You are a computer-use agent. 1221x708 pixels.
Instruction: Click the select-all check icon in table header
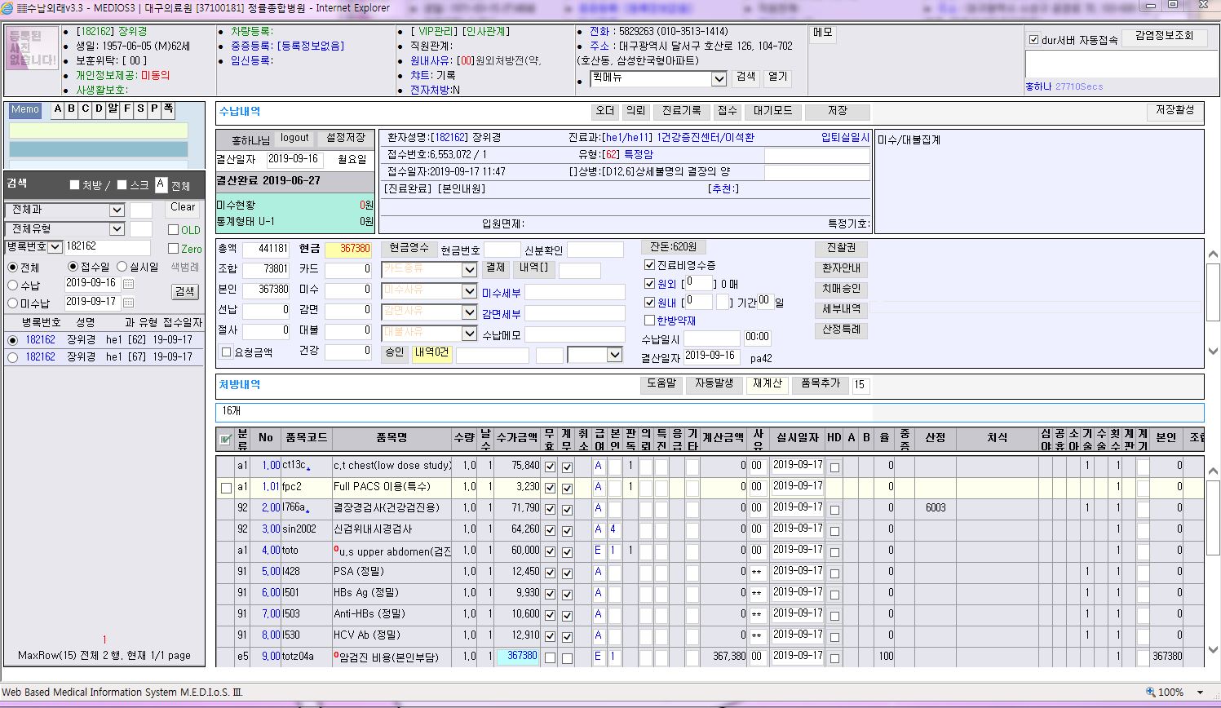226,439
